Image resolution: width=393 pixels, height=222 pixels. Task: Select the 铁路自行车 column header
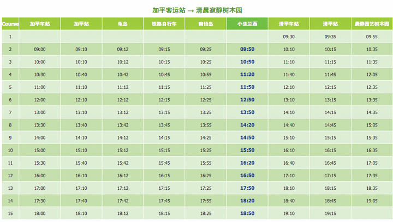[164, 24]
